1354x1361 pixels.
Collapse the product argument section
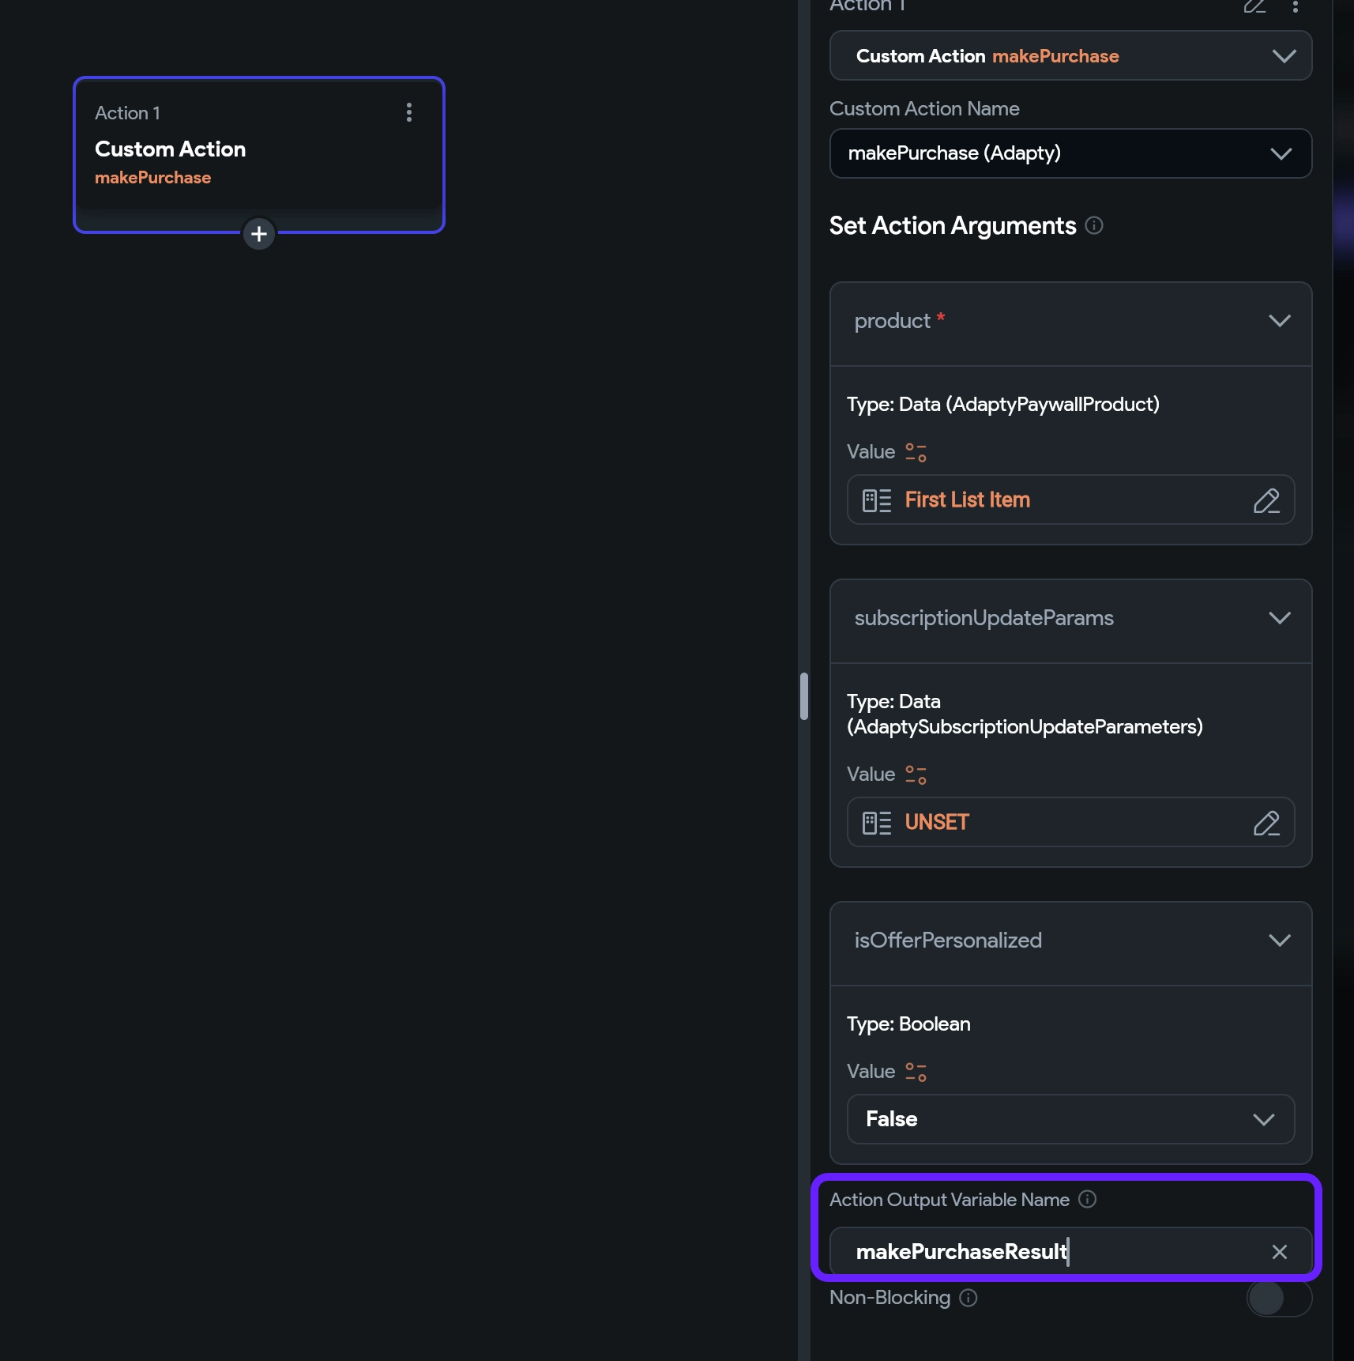pyautogui.click(x=1279, y=321)
